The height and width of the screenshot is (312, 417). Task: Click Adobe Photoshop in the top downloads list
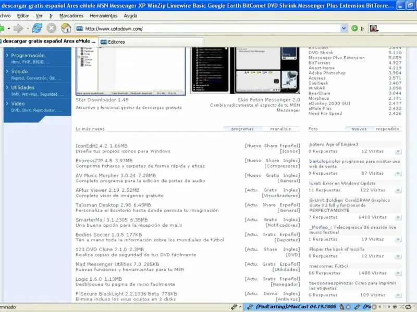[327, 73]
